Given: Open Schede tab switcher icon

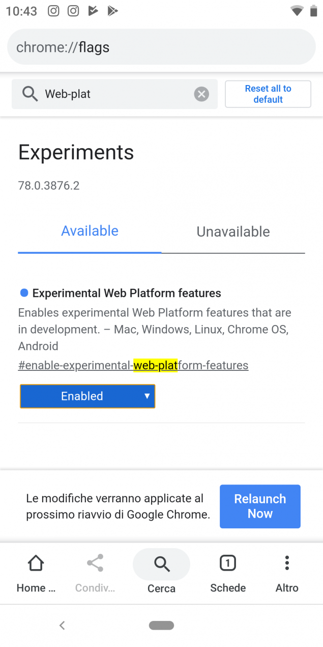Looking at the screenshot, I should point(227,563).
